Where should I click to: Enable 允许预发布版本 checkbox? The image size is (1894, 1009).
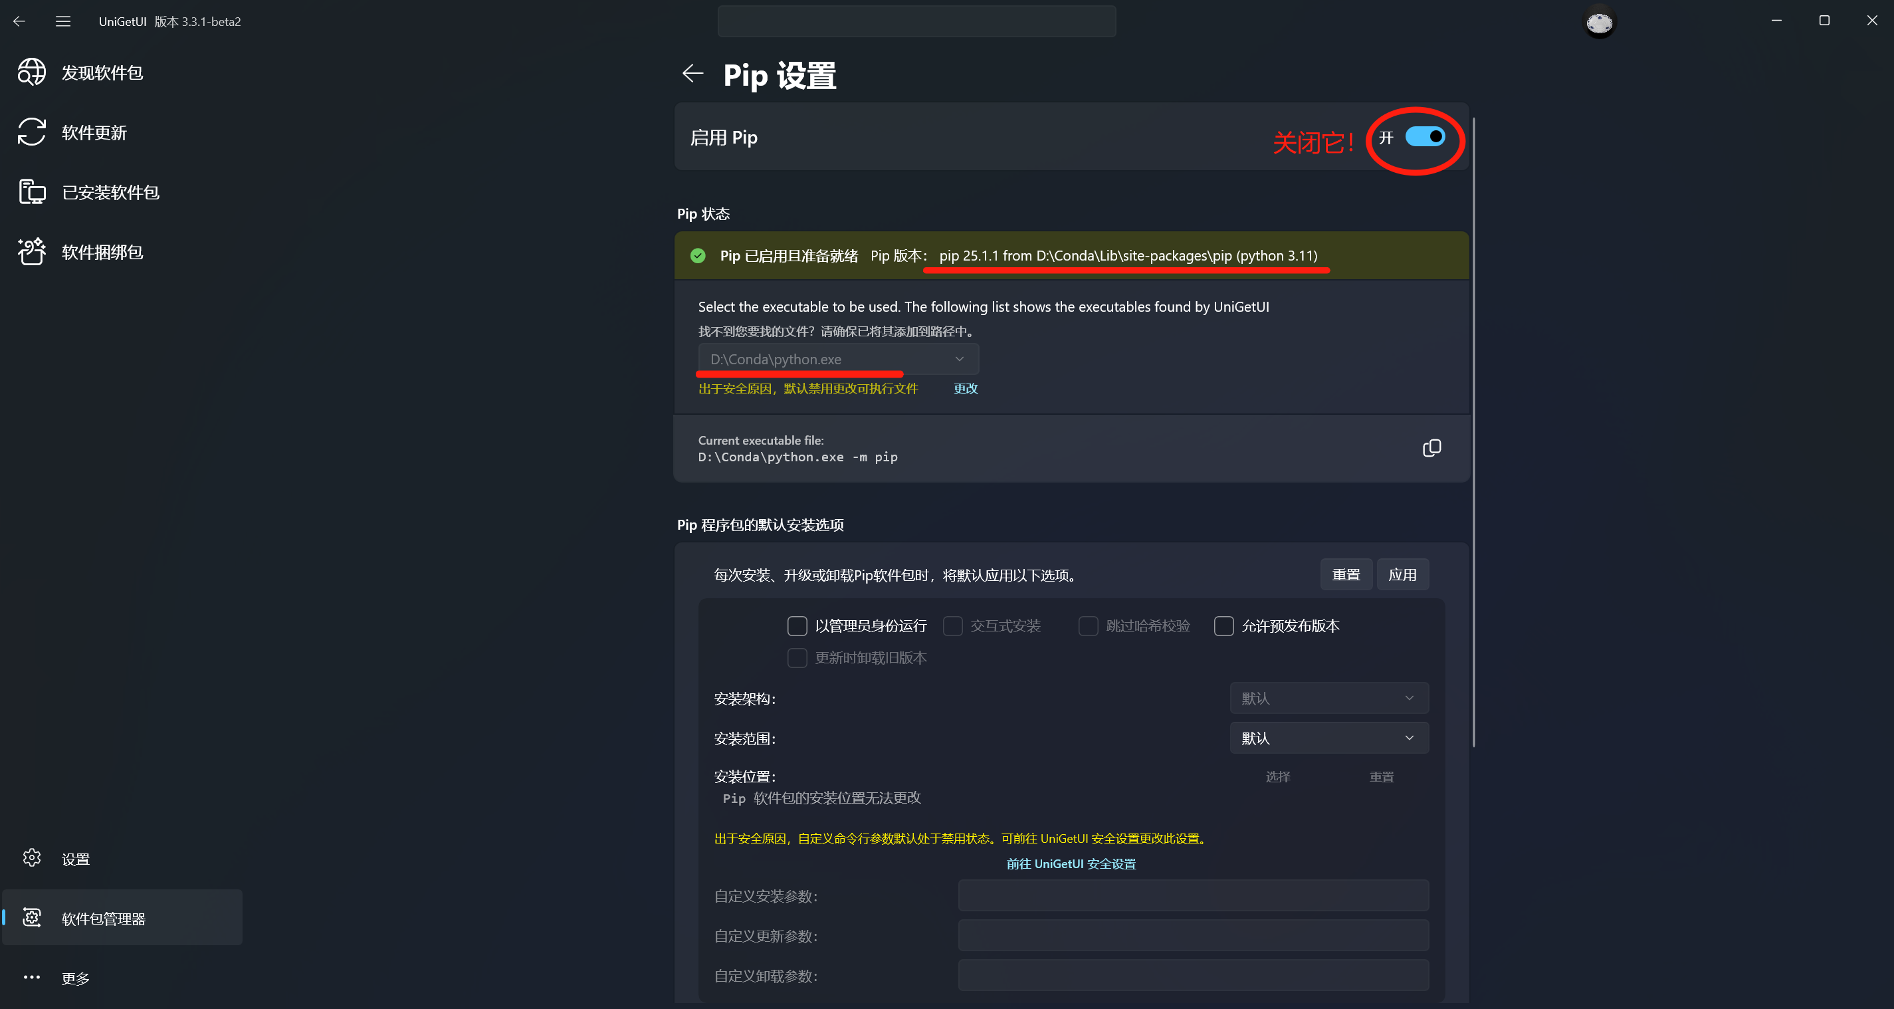(1223, 626)
